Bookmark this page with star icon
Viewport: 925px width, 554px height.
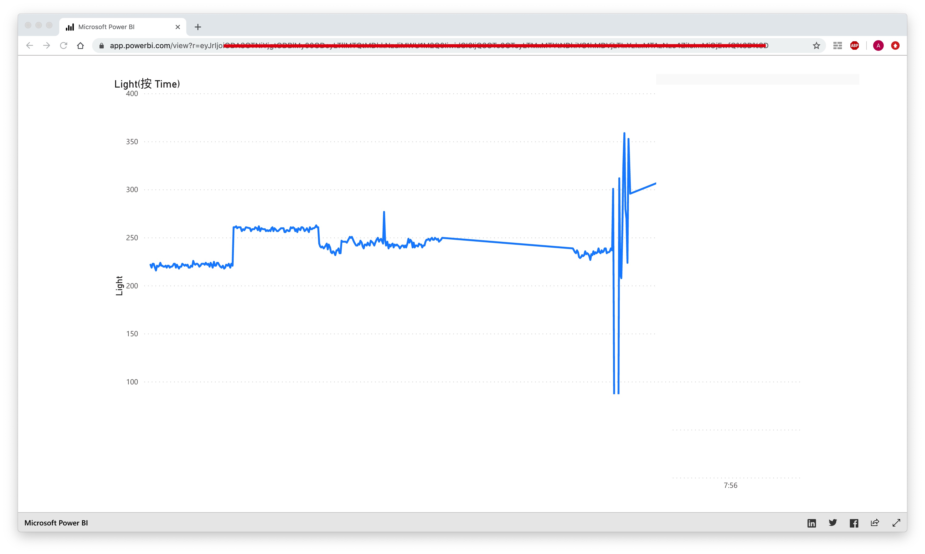click(816, 46)
